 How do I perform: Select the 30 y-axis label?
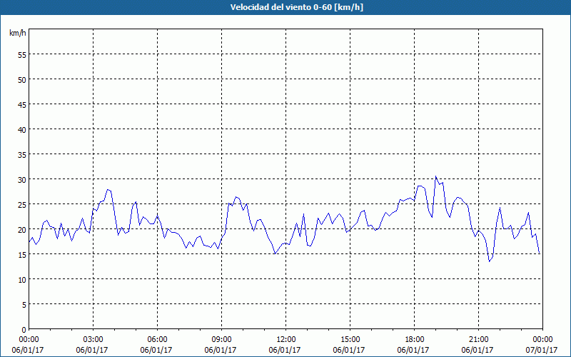[x=22, y=180]
